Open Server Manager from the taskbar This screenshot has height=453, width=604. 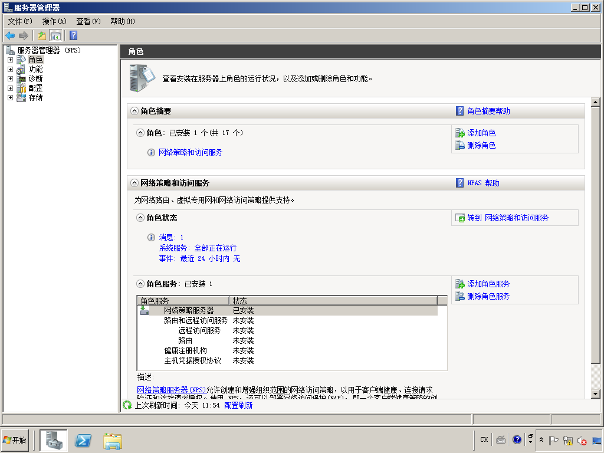[54, 440]
